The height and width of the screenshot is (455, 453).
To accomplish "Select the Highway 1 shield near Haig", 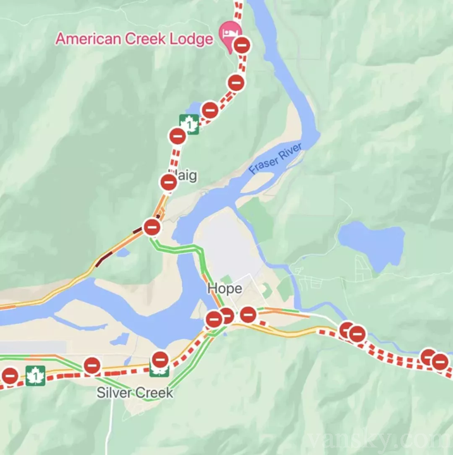I will [189, 124].
